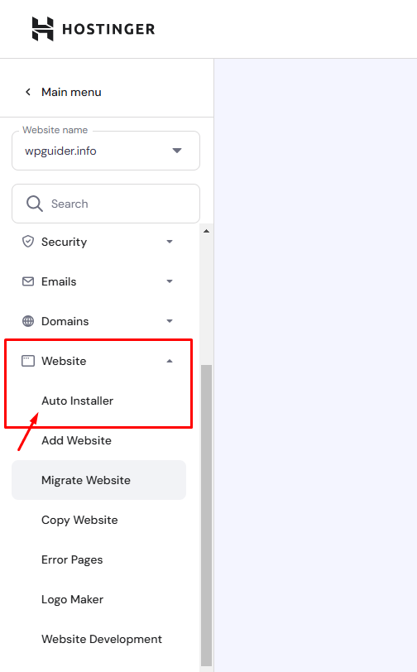Launch the Logo Maker tool

(x=72, y=599)
